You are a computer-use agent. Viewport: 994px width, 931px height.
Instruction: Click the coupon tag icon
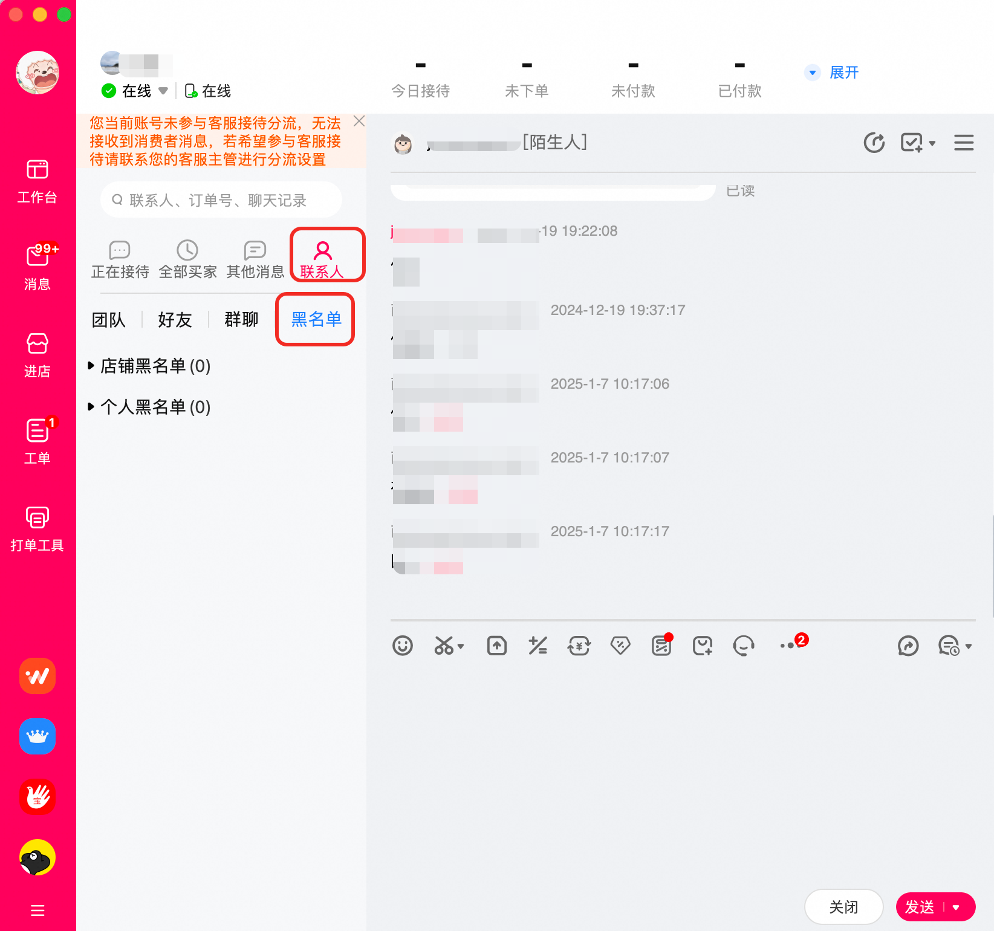point(620,646)
